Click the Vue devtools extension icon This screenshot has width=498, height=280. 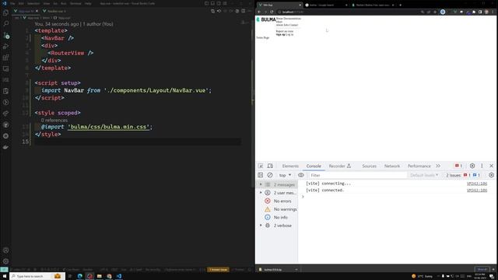click(x=455, y=12)
